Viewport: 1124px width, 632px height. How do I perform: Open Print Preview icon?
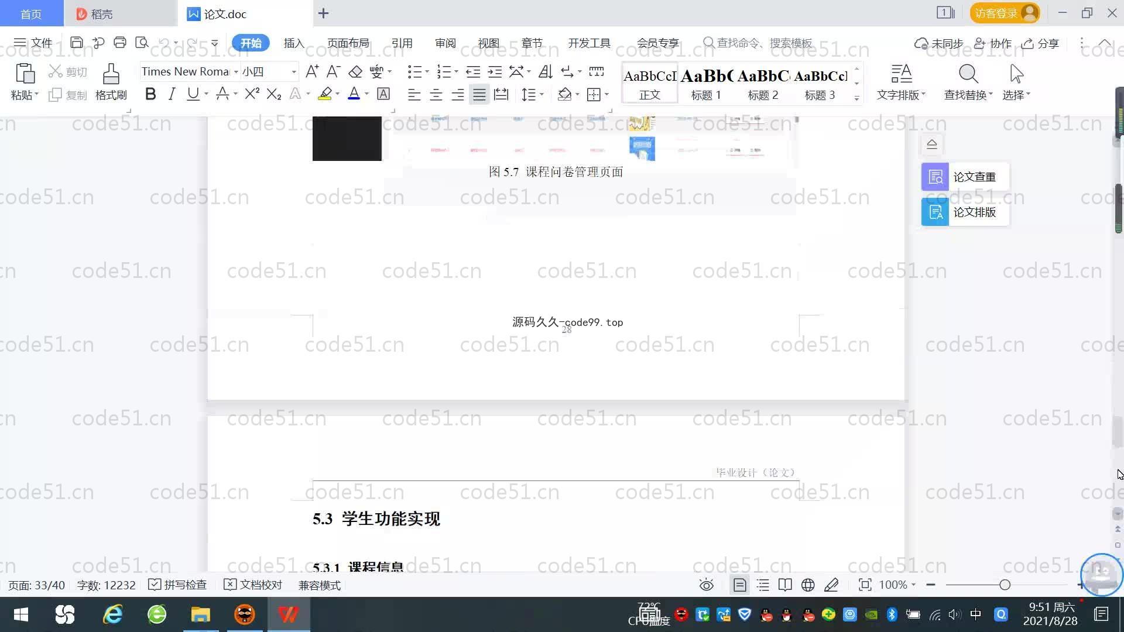[x=142, y=43]
